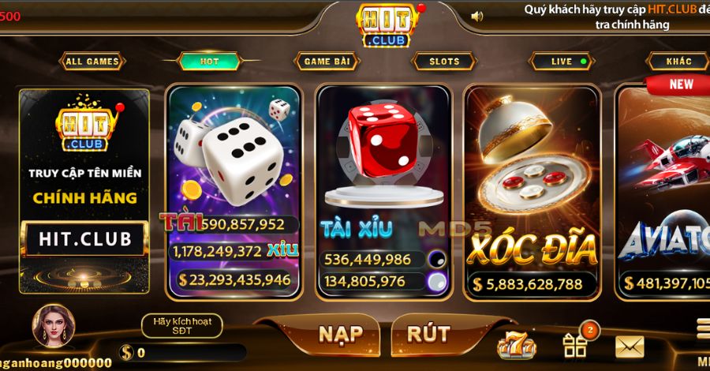Open the SLOTS category tab
Image resolution: width=710 pixels, height=371 pixels.
coord(443,61)
